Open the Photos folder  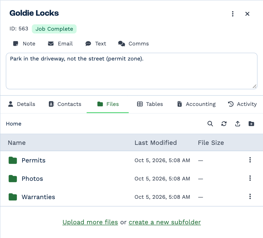pos(32,179)
